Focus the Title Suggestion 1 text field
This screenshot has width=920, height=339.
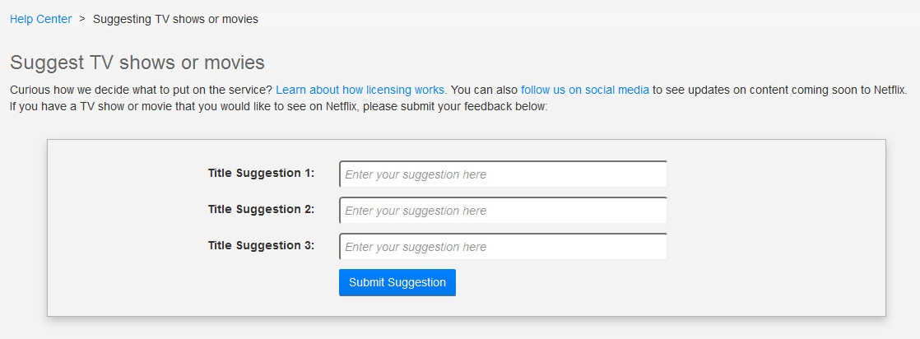(x=502, y=174)
